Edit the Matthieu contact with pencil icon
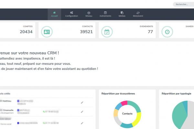Image resolution: width=194 pixels, height=129 pixels. click(x=82, y=103)
